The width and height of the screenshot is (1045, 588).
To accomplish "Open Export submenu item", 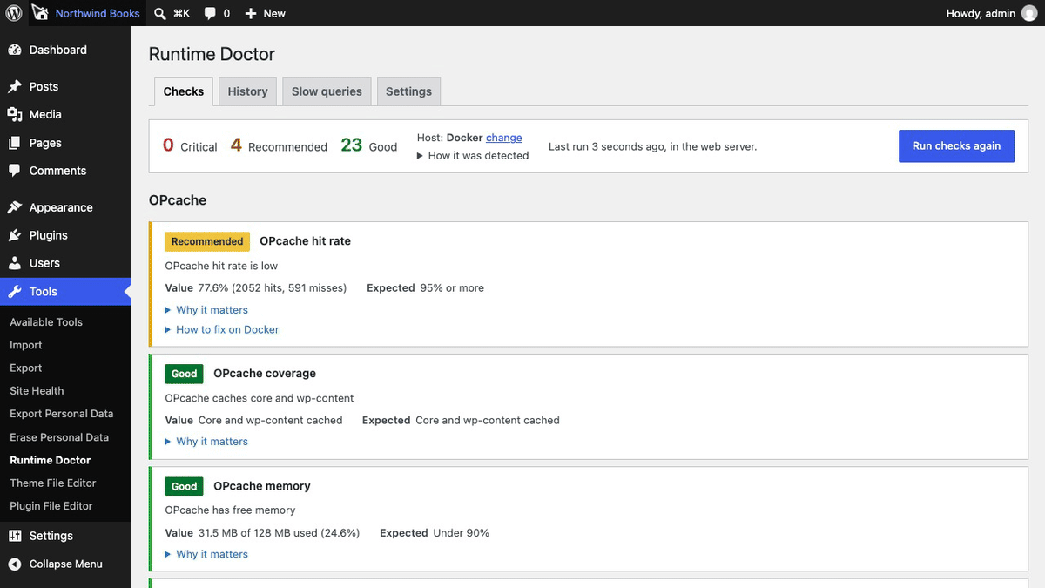I will click(x=26, y=368).
